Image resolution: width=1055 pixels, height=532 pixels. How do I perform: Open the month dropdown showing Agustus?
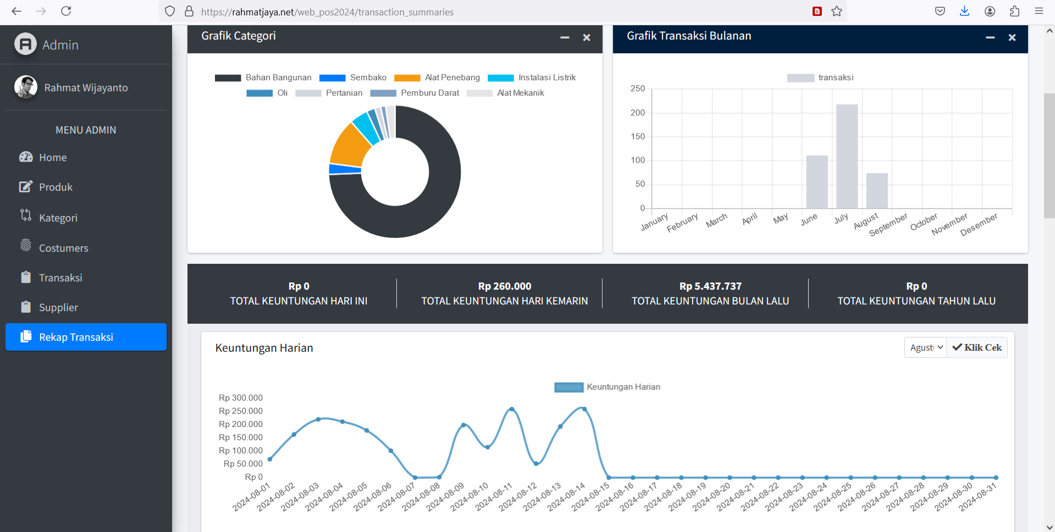pos(926,348)
